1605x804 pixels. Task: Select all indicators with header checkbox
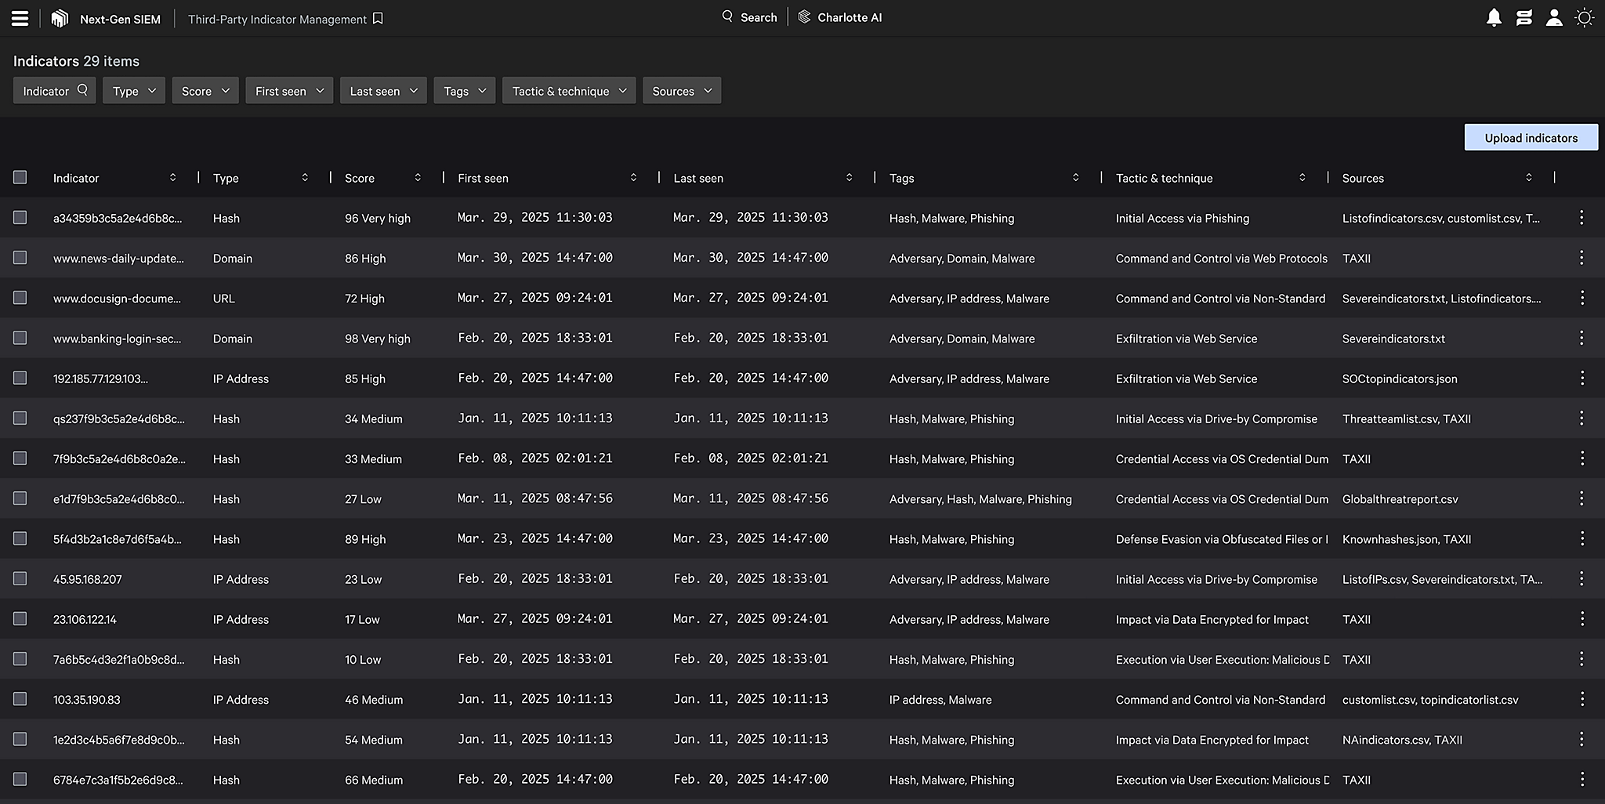[20, 178]
